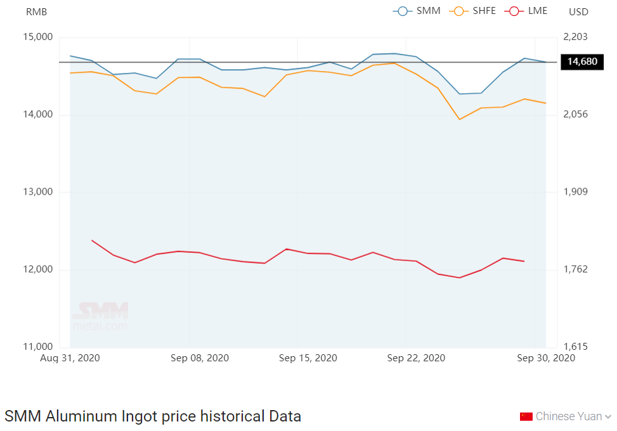Click the orange SHFE legend marker
The width and height of the screenshot is (617, 431).
click(x=459, y=11)
